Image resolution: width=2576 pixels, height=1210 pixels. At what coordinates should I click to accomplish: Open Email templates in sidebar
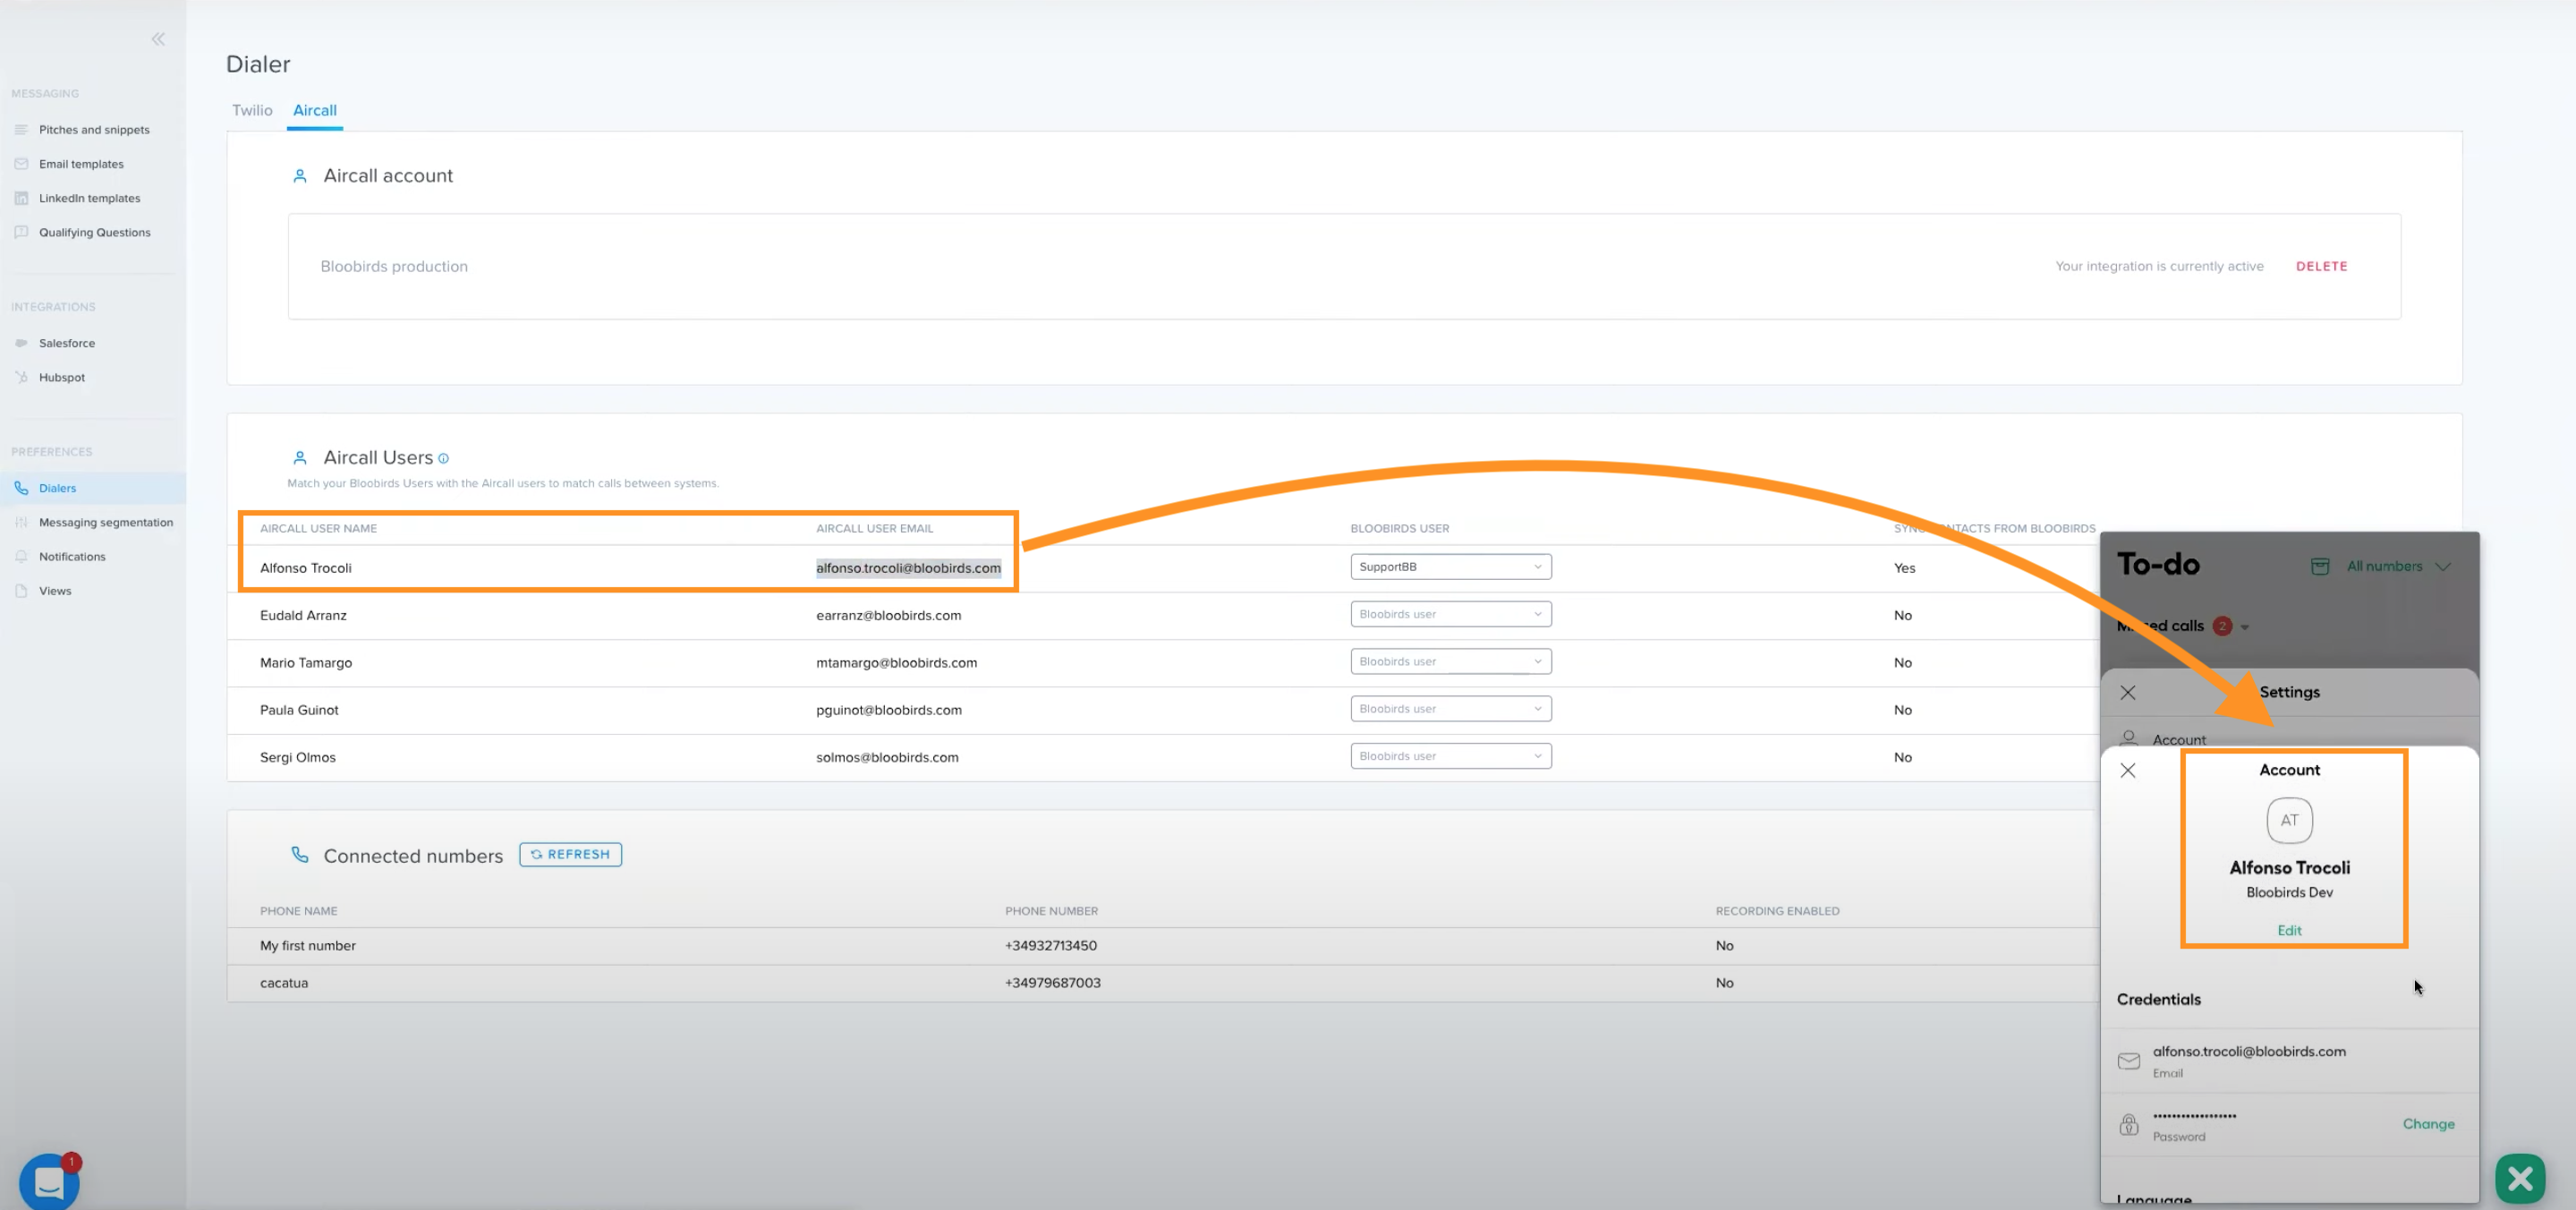coord(81,164)
